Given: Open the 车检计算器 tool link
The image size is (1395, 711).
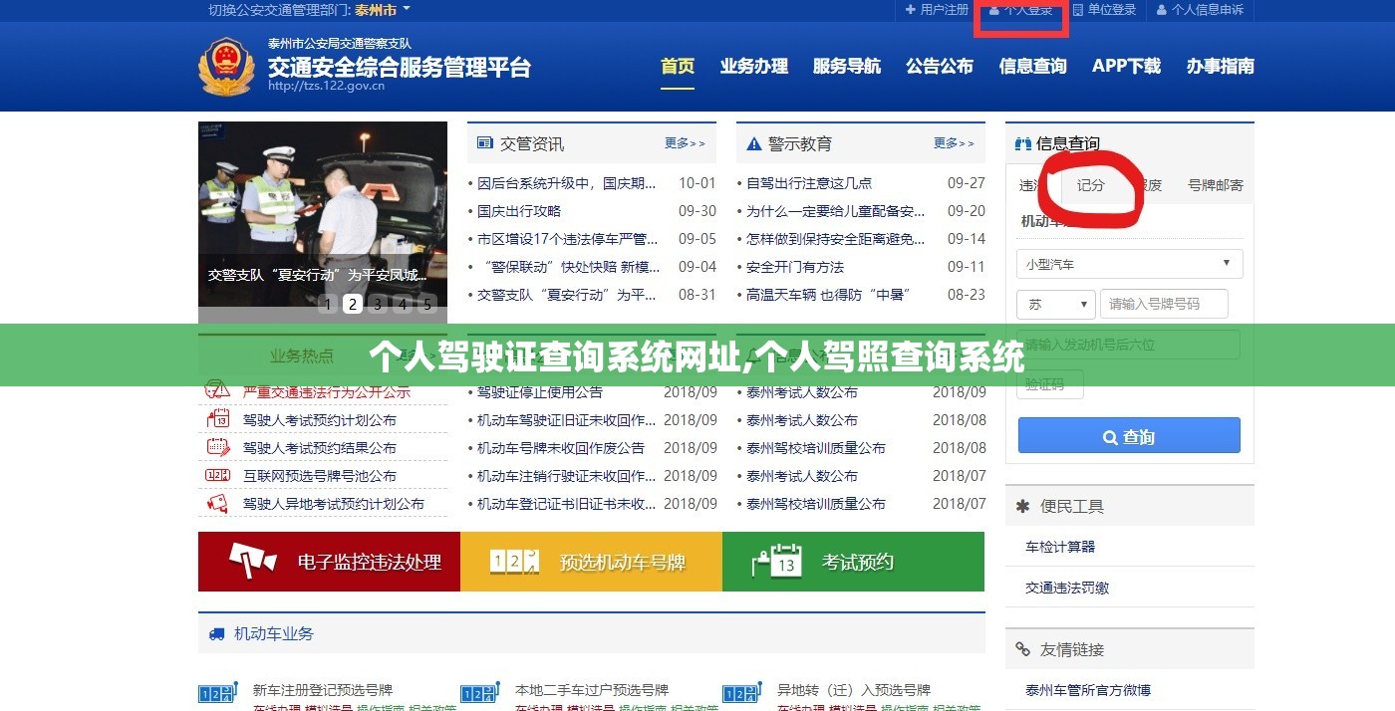Looking at the screenshot, I should [x=1060, y=547].
